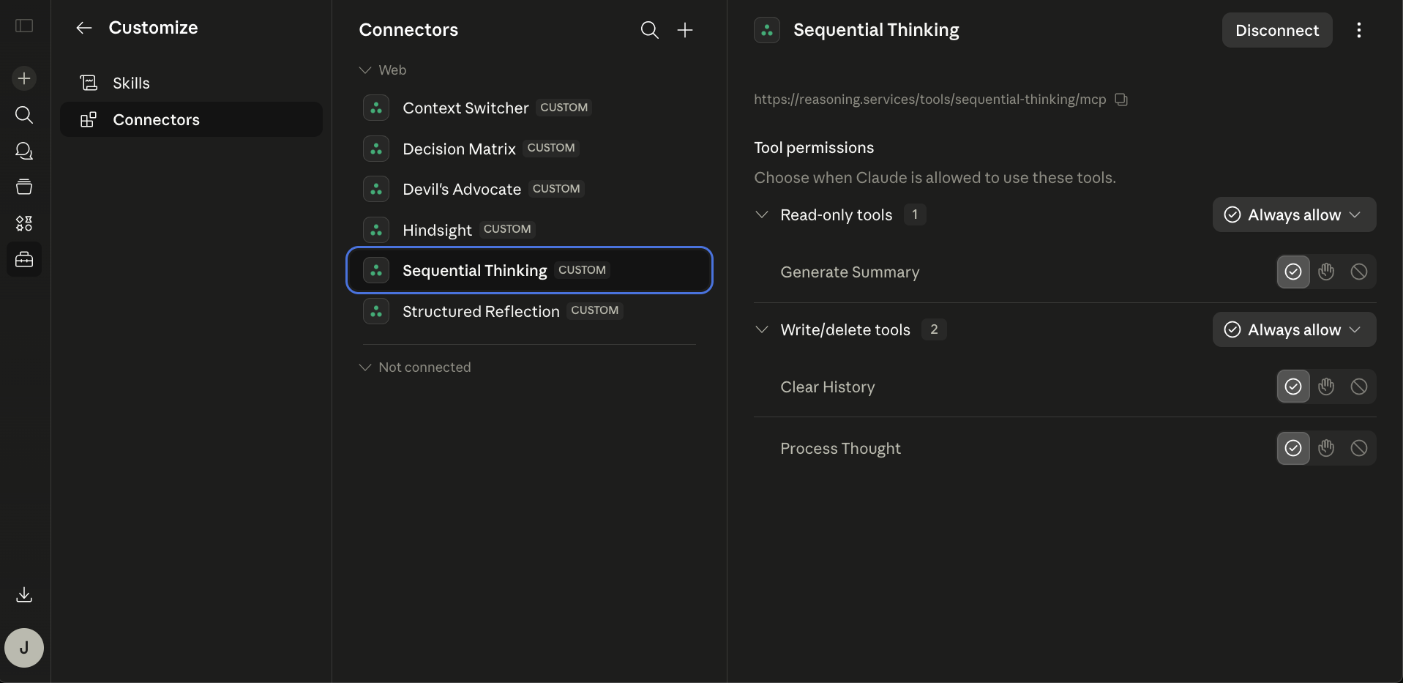Select the Structured Reflection connector
The image size is (1403, 683).
pos(529,311)
